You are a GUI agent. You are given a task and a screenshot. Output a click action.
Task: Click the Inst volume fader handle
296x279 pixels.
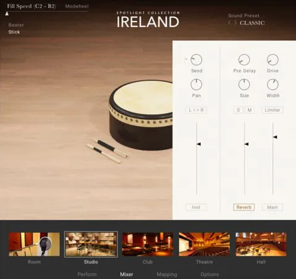click(198, 144)
